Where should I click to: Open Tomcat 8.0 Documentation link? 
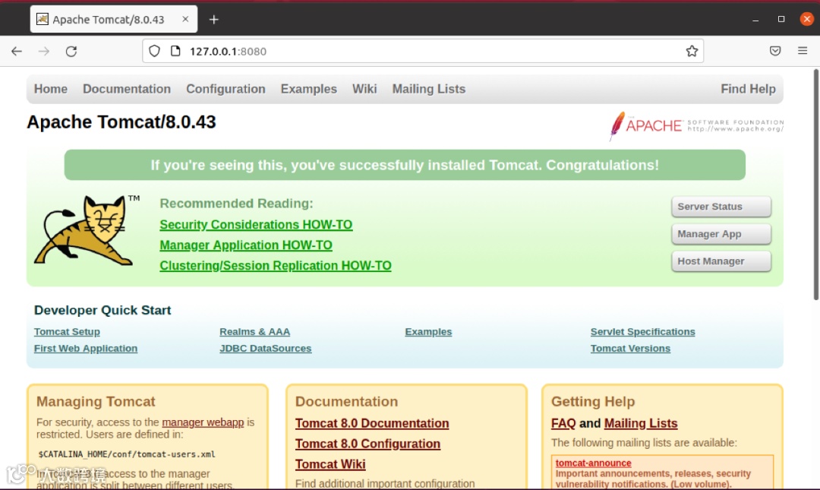click(x=372, y=423)
